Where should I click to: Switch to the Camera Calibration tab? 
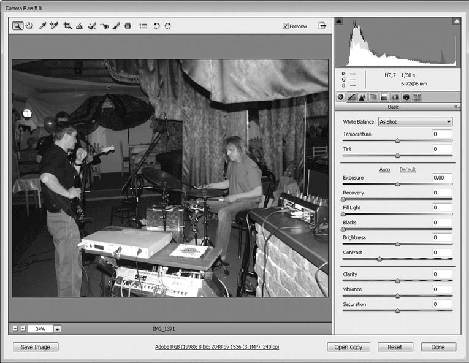pyautogui.click(x=406, y=97)
